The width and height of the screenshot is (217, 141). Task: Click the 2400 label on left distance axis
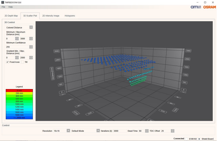tap(58, 60)
